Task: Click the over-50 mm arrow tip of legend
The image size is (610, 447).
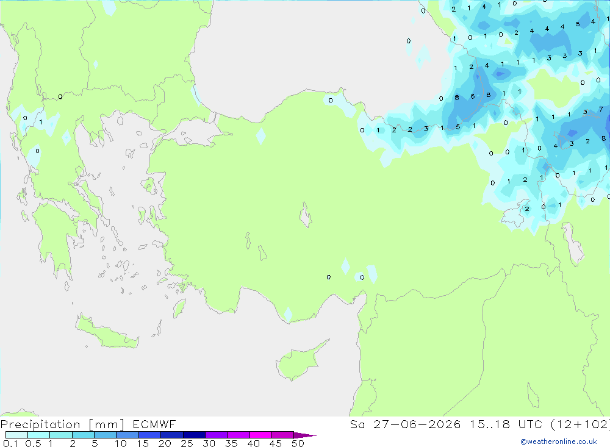Action: point(305,435)
